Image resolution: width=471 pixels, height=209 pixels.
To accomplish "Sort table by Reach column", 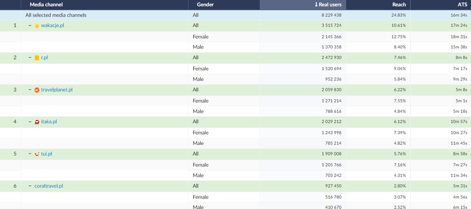I will (399, 5).
